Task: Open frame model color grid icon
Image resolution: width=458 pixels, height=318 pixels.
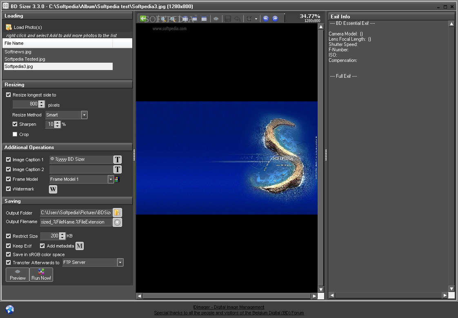Action: (117, 179)
